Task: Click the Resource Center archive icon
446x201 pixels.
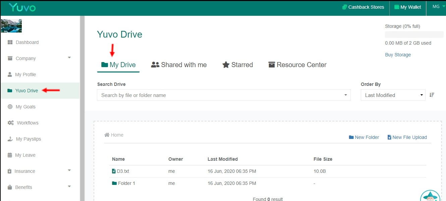Action: [x=272, y=65]
